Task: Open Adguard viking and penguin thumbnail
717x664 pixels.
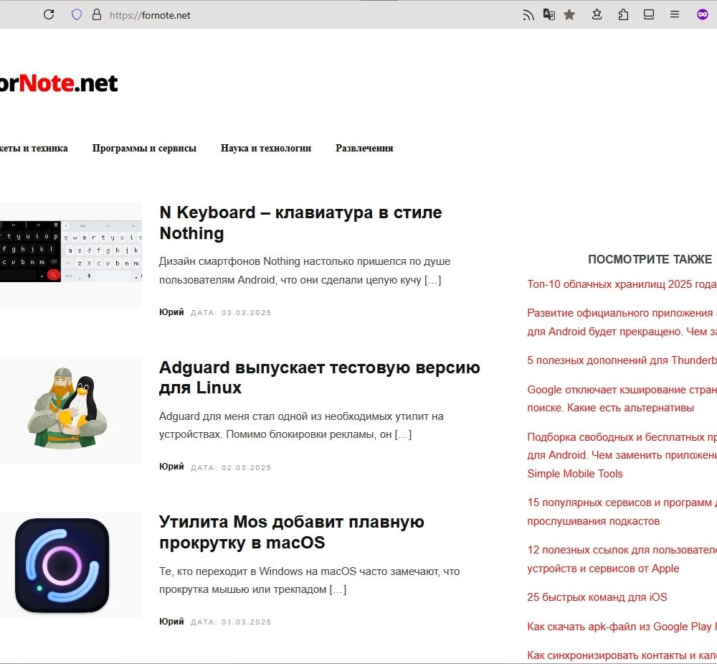Action: [x=71, y=410]
